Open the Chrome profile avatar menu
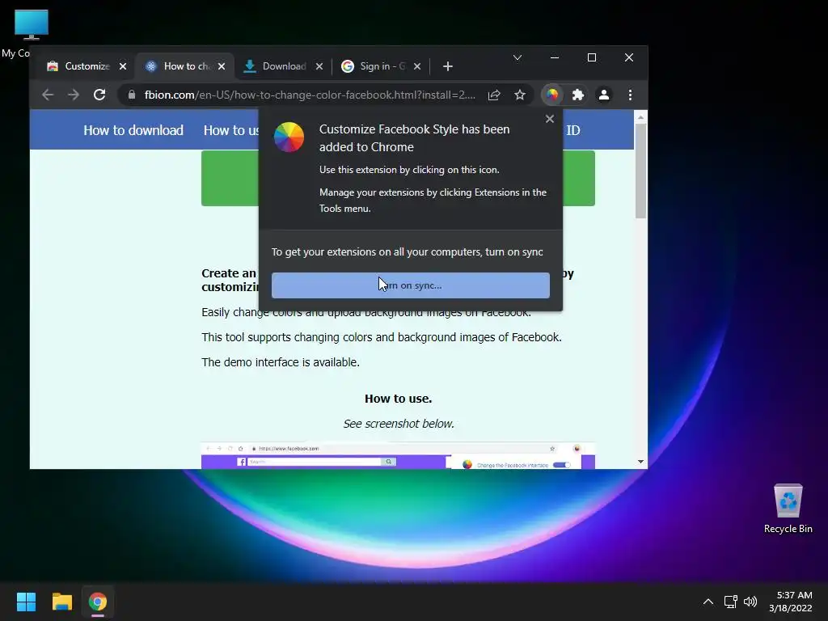 pyautogui.click(x=603, y=95)
